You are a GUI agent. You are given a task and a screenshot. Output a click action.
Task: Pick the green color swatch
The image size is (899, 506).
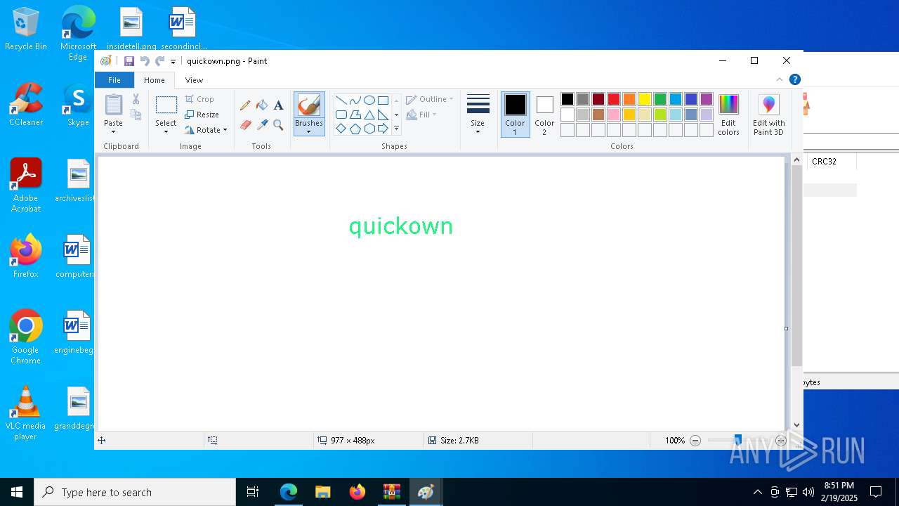point(660,99)
